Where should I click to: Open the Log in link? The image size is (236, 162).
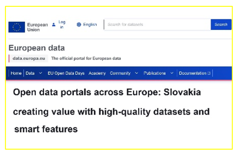[62, 25]
